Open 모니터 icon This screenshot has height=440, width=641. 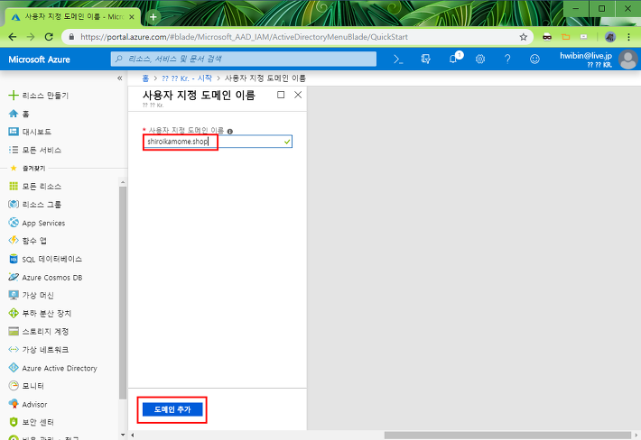click(x=14, y=386)
